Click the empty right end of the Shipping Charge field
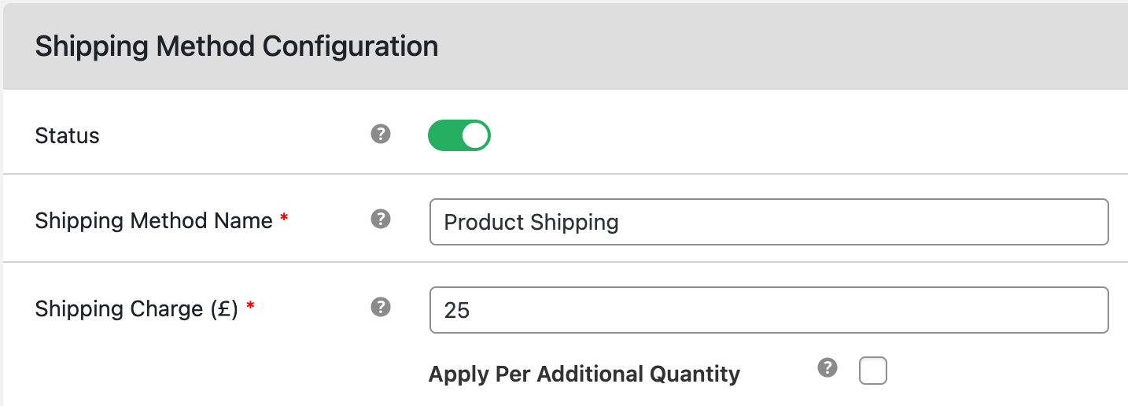Image resolution: width=1128 pixels, height=406 pixels. click(1023, 310)
